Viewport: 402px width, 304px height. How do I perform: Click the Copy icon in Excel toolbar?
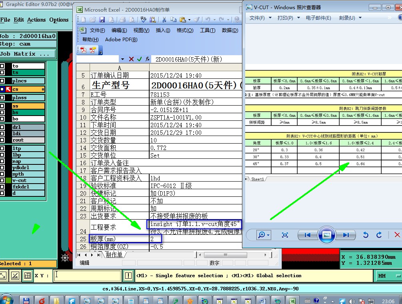[173, 20]
